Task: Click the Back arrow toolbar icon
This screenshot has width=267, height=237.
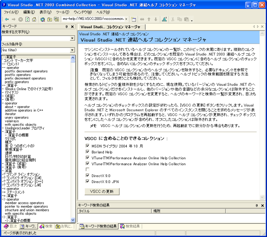Action: click(x=7, y=19)
